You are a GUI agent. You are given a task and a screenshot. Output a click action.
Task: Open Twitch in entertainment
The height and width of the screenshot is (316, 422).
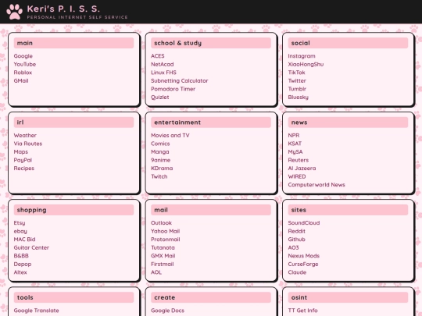pyautogui.click(x=159, y=176)
